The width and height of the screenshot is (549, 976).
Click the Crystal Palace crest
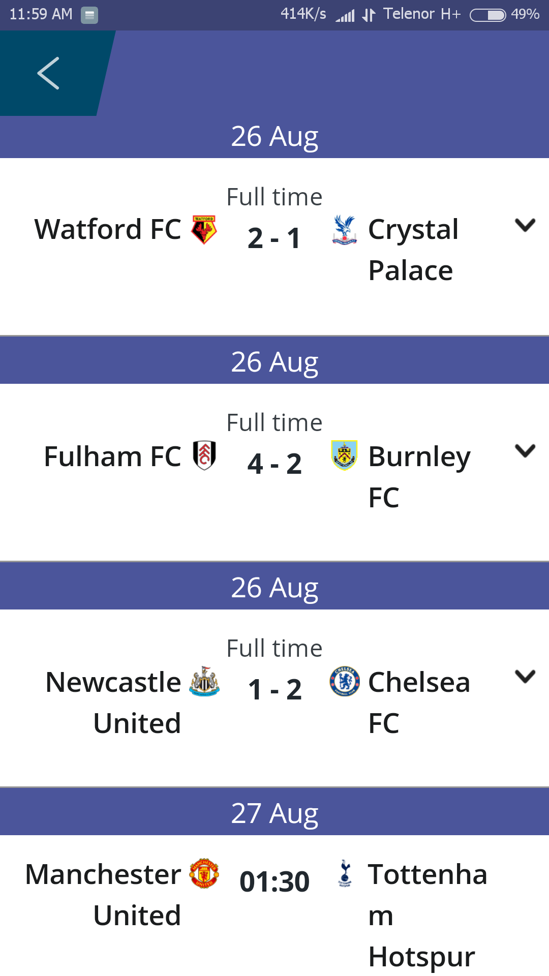tap(344, 229)
